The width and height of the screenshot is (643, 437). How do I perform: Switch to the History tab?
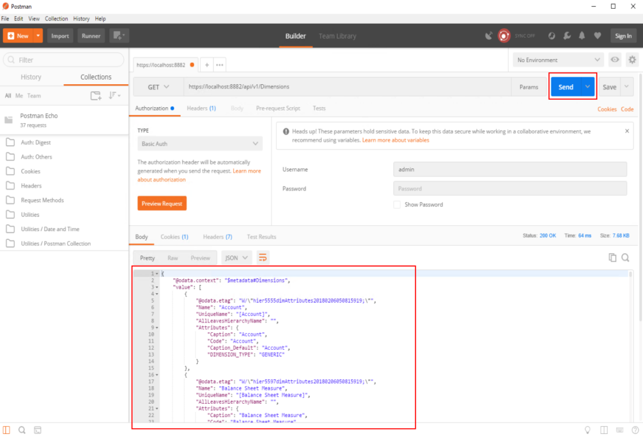click(x=31, y=77)
